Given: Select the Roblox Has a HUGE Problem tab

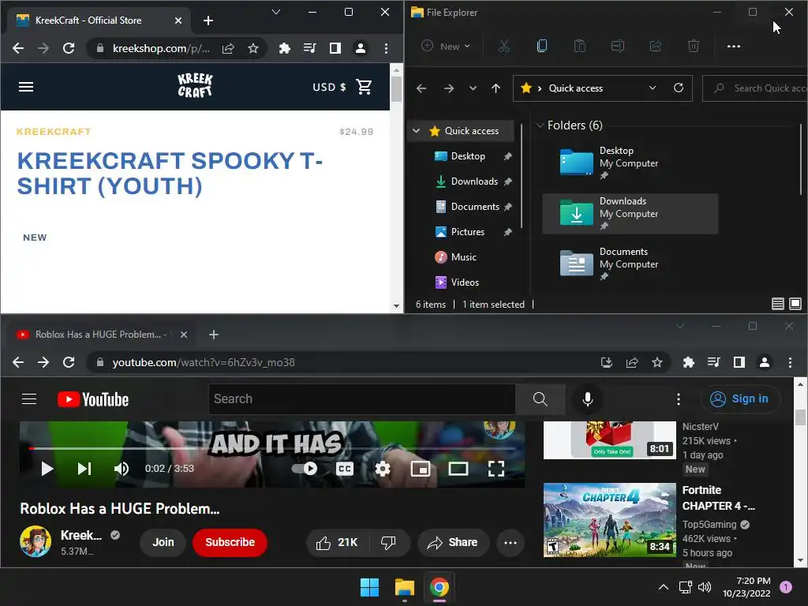Looking at the screenshot, I should pos(98,335).
